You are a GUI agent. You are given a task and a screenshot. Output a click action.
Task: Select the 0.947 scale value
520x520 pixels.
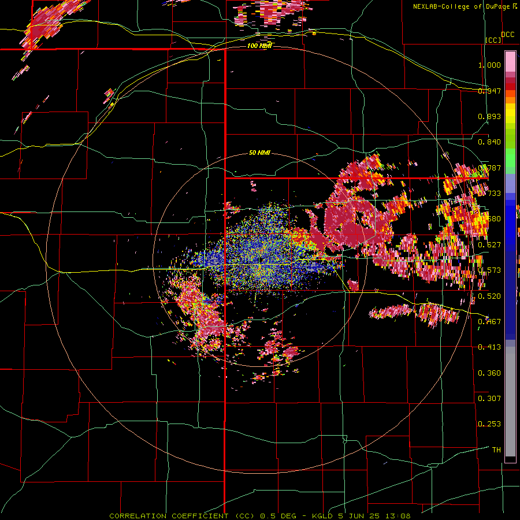[489, 91]
